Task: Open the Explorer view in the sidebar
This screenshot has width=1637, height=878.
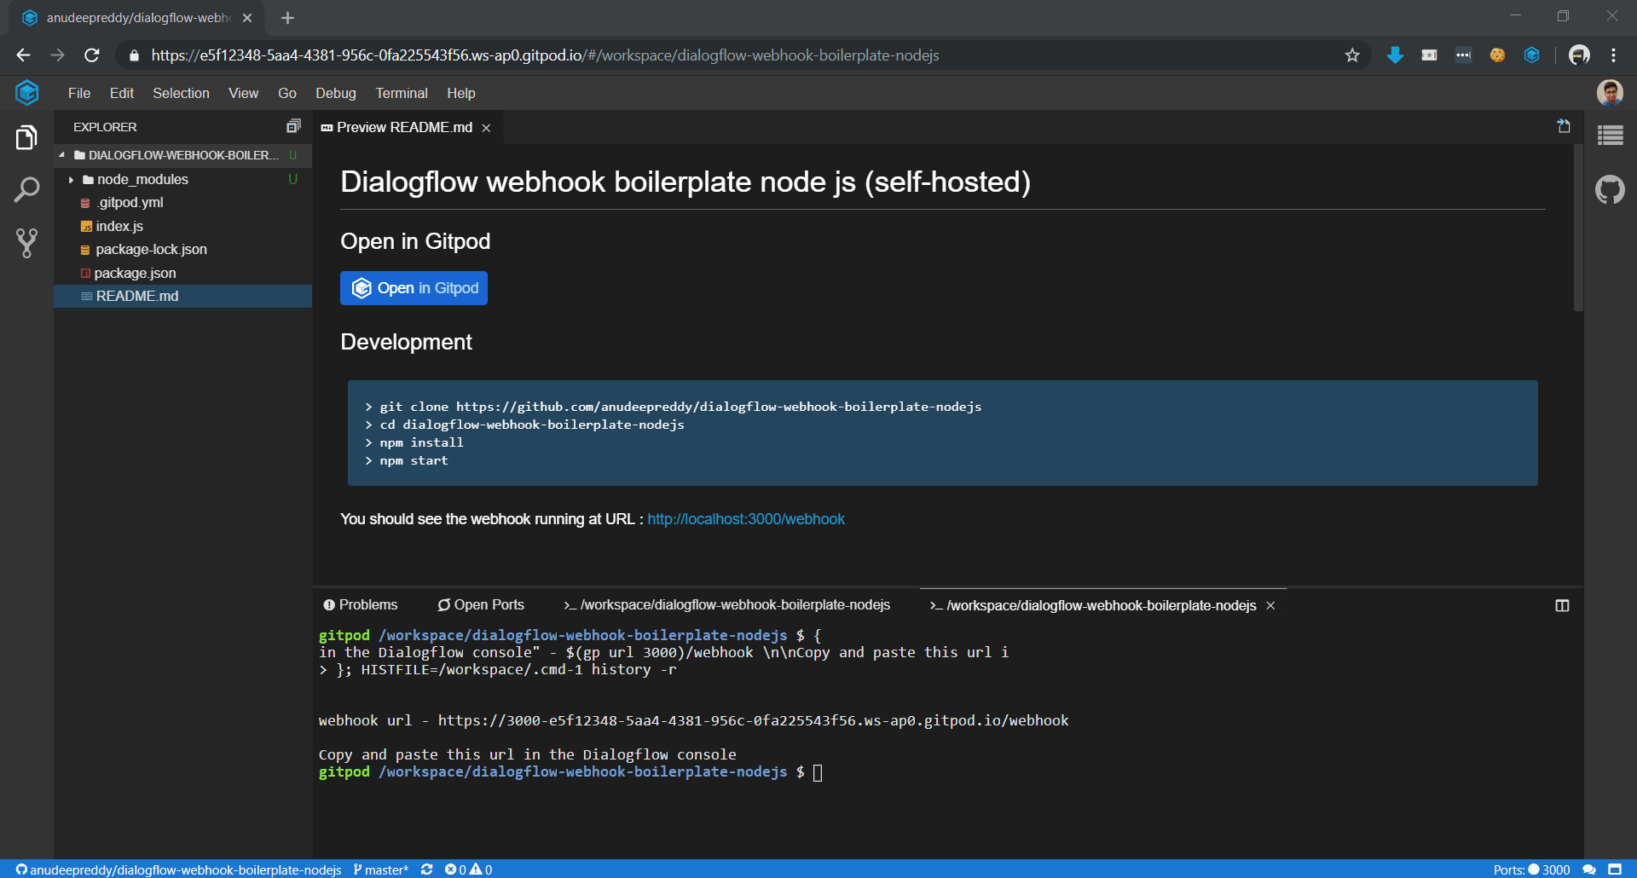Action: click(x=26, y=137)
